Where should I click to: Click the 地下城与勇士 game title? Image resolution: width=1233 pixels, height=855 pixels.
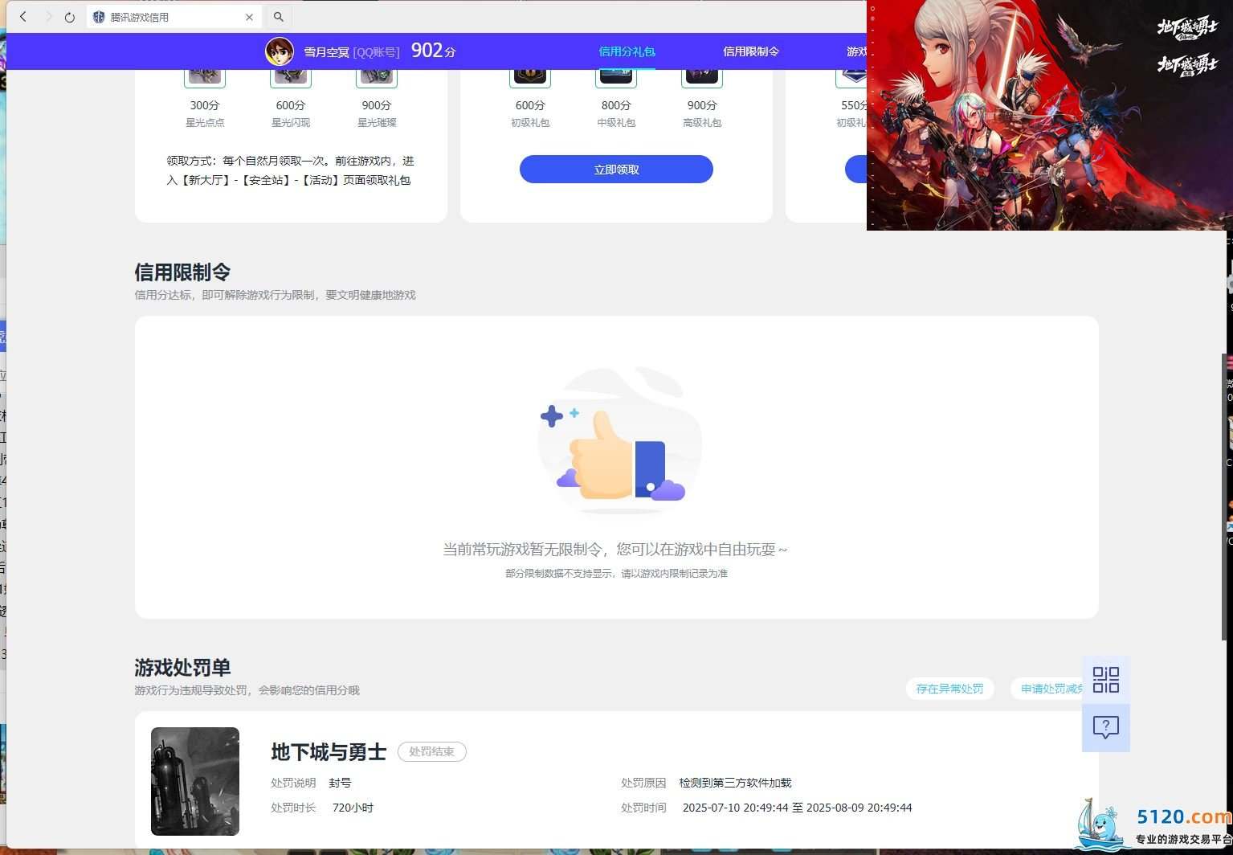tap(329, 752)
